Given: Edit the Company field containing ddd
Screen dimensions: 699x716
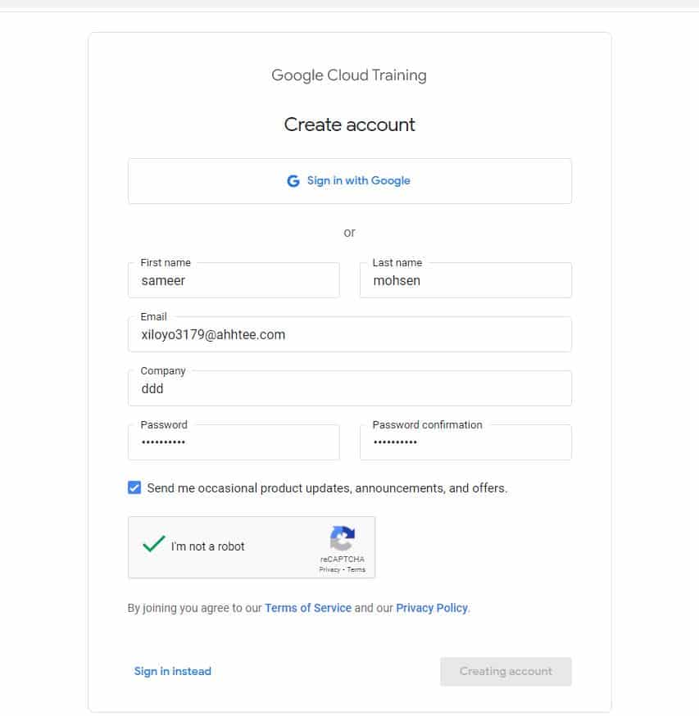Looking at the screenshot, I should tap(349, 389).
